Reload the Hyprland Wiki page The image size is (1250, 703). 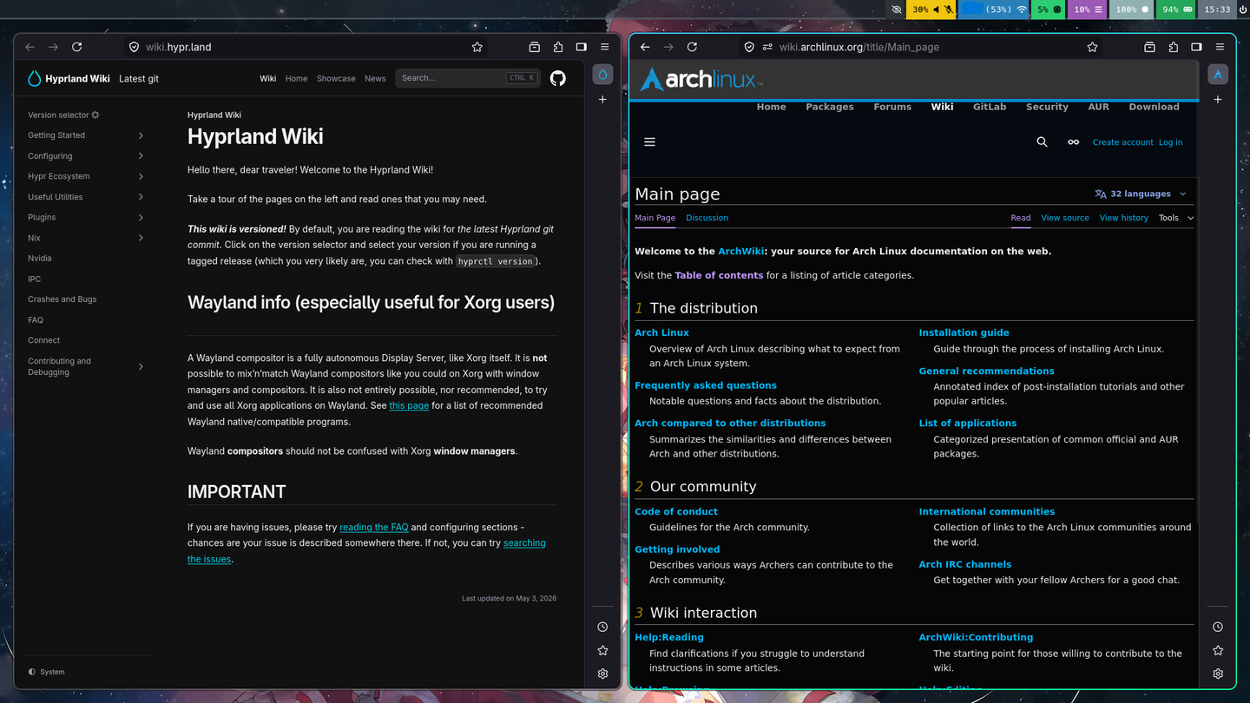[x=76, y=47]
